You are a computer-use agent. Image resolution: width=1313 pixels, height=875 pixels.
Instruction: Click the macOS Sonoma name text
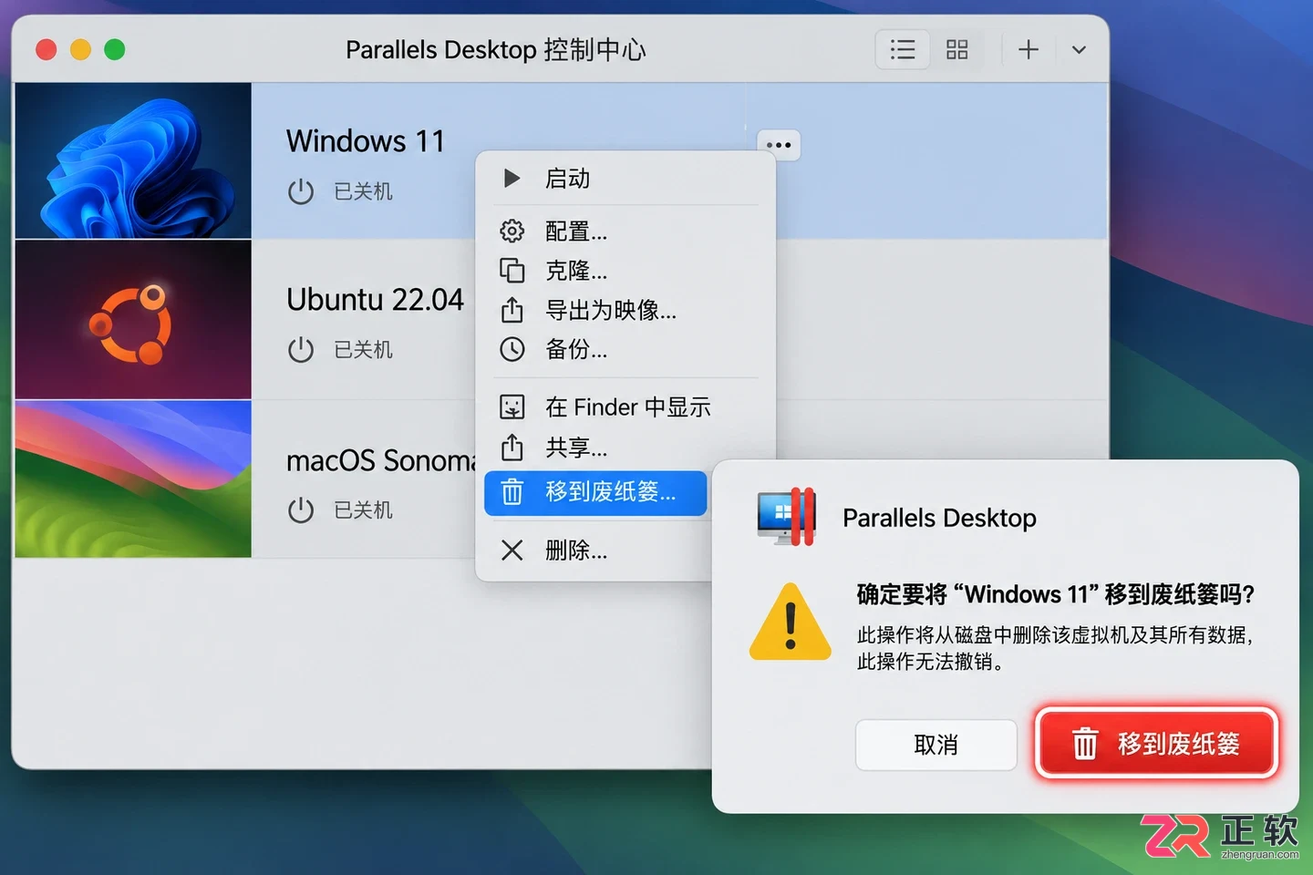381,460
